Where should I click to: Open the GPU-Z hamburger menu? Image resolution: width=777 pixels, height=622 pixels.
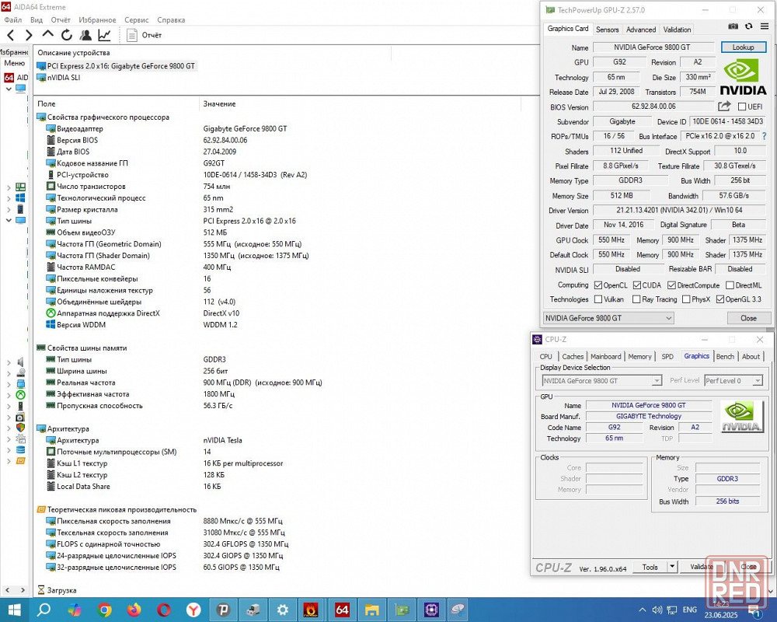click(x=765, y=26)
